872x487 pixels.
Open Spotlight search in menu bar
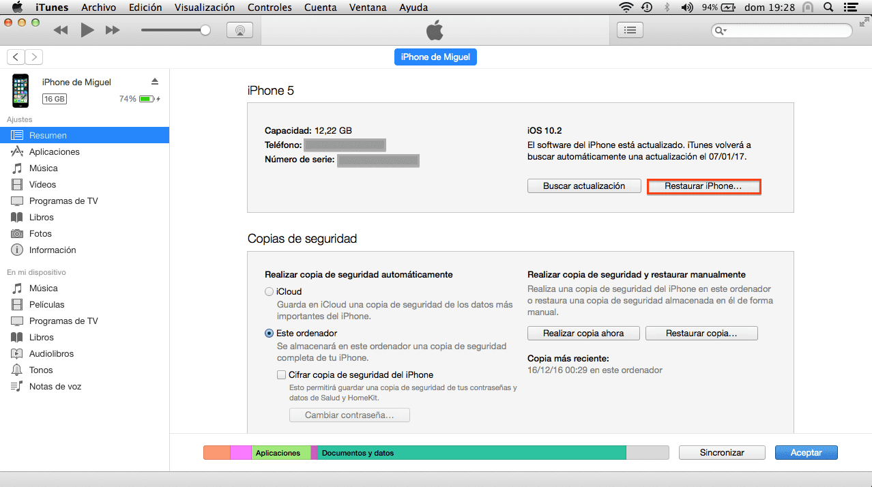pyautogui.click(x=828, y=8)
